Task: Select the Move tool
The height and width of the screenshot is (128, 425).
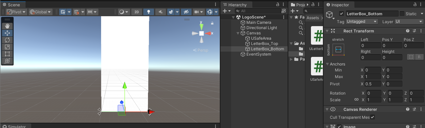Action: point(7,33)
